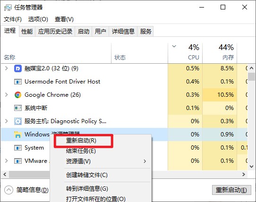Click the horizontal scrollbar right arrow
The image size is (256, 202).
244,175
